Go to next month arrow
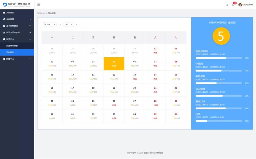 (76, 24)
